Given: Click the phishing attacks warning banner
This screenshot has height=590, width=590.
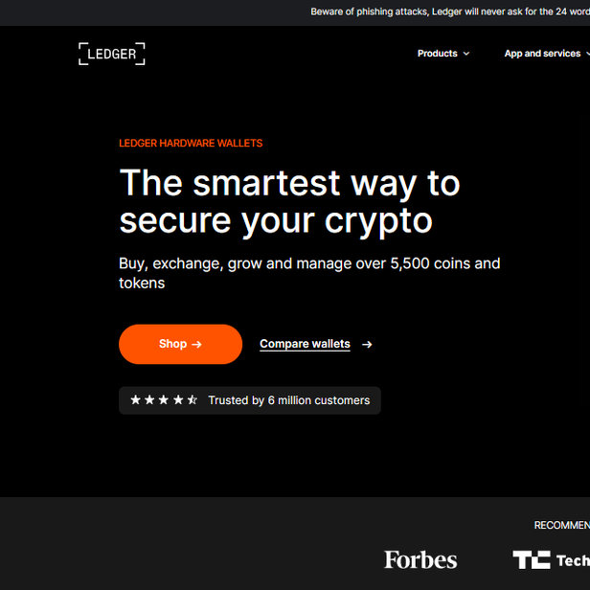Looking at the screenshot, I should [x=448, y=11].
